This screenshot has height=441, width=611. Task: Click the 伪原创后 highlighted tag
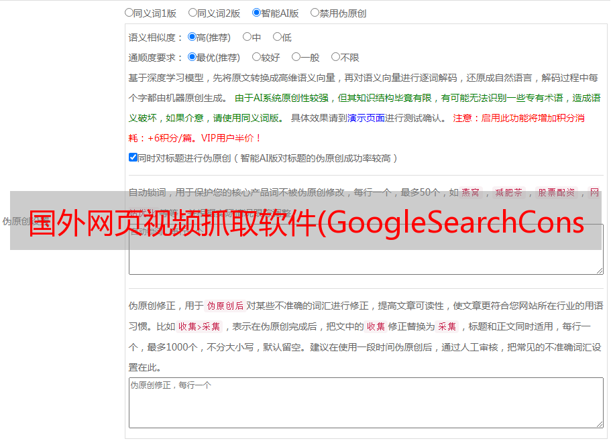pyautogui.click(x=225, y=306)
